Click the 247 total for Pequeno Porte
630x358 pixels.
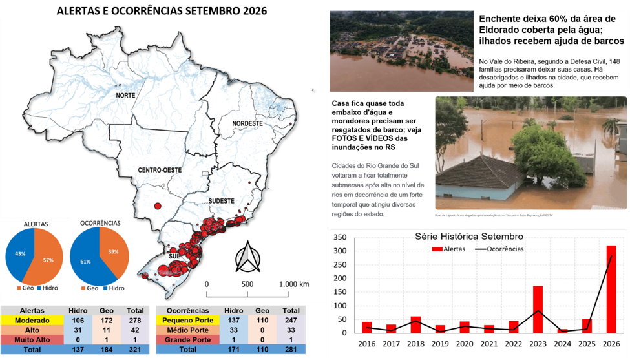point(291,321)
